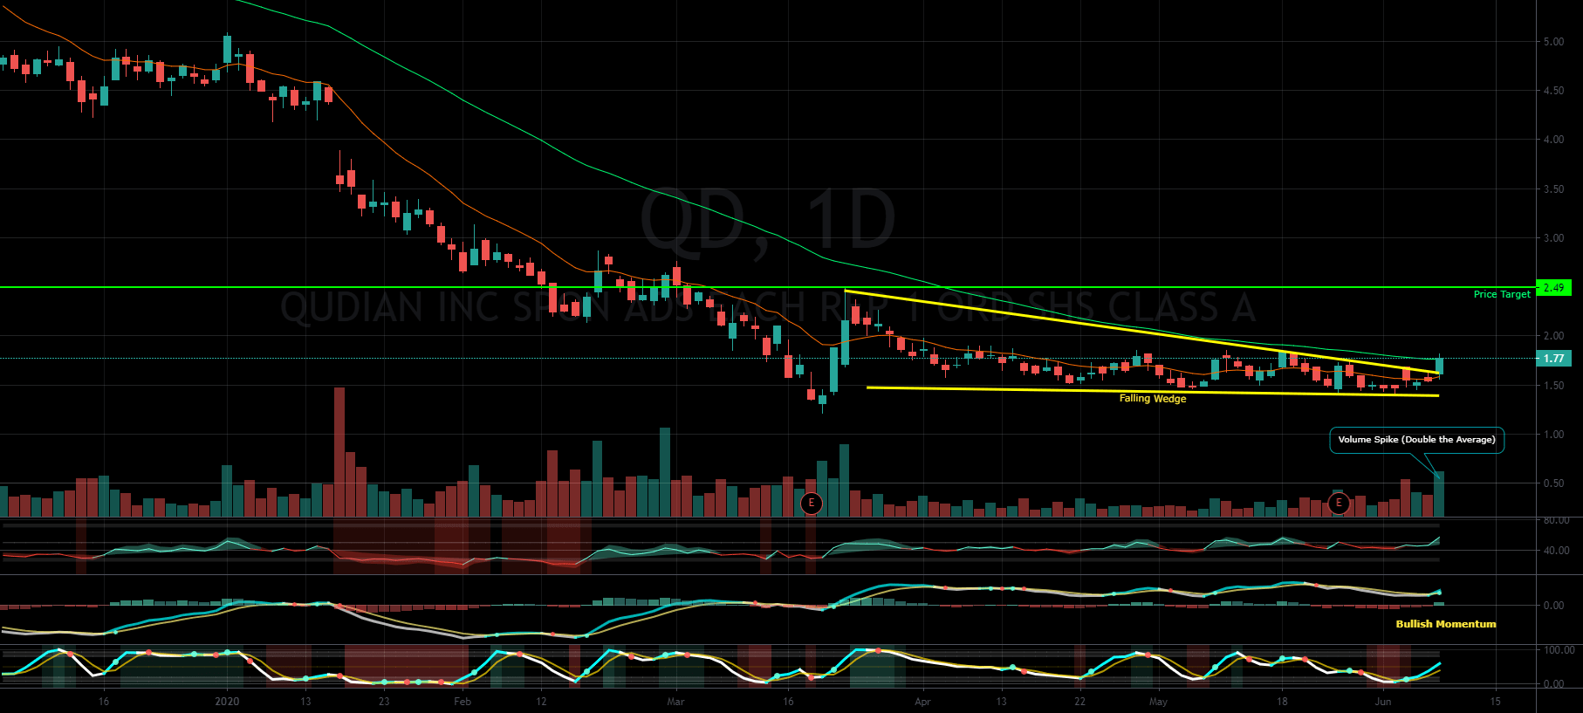Click the Price Target text annotation

[x=1502, y=294]
